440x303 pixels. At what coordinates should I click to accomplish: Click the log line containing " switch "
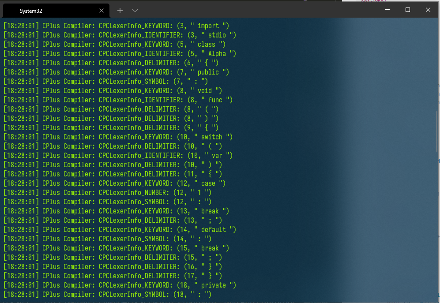tap(118, 137)
